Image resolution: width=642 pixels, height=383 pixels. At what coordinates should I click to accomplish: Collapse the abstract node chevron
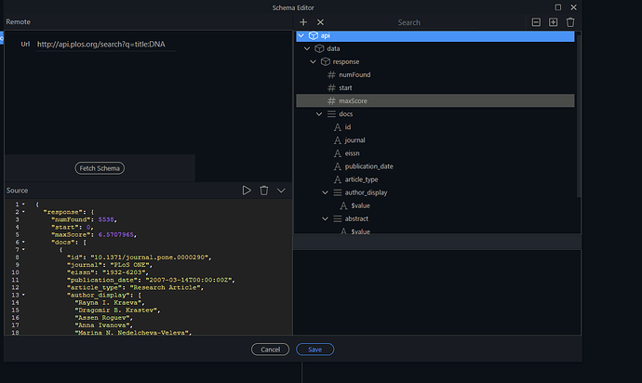[x=325, y=218]
